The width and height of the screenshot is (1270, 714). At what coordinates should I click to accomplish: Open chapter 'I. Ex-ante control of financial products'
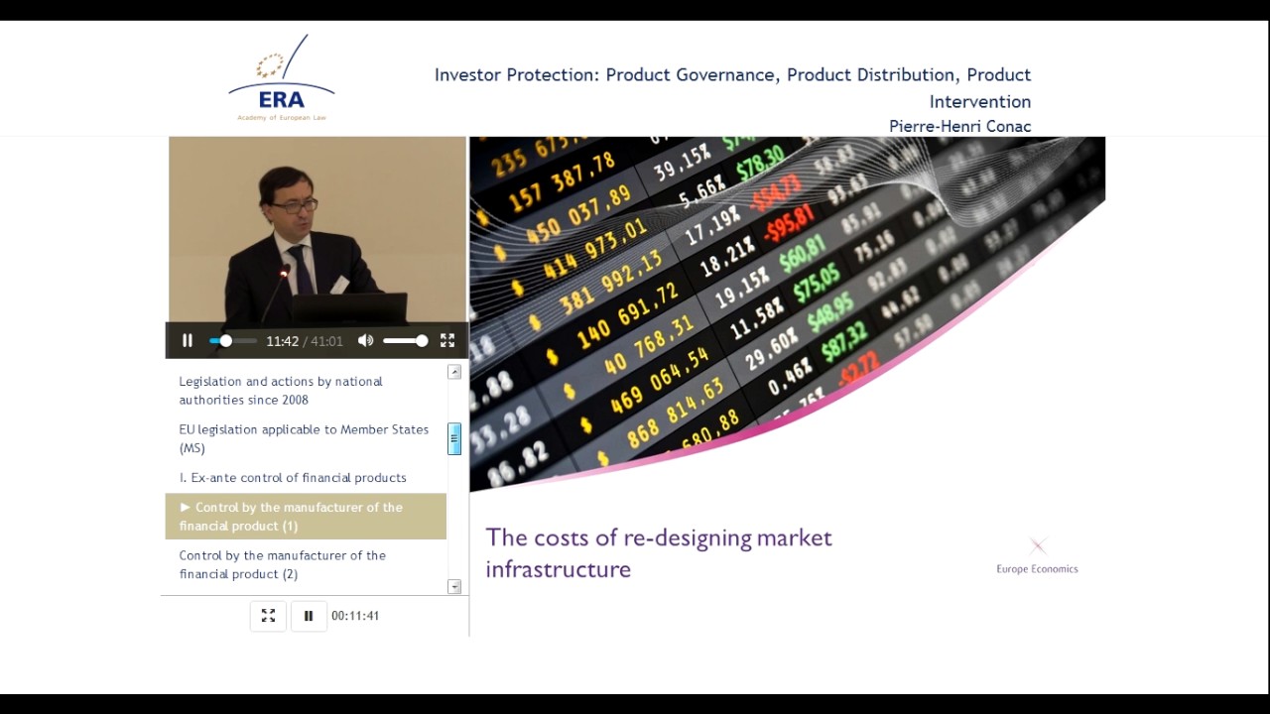306,478
